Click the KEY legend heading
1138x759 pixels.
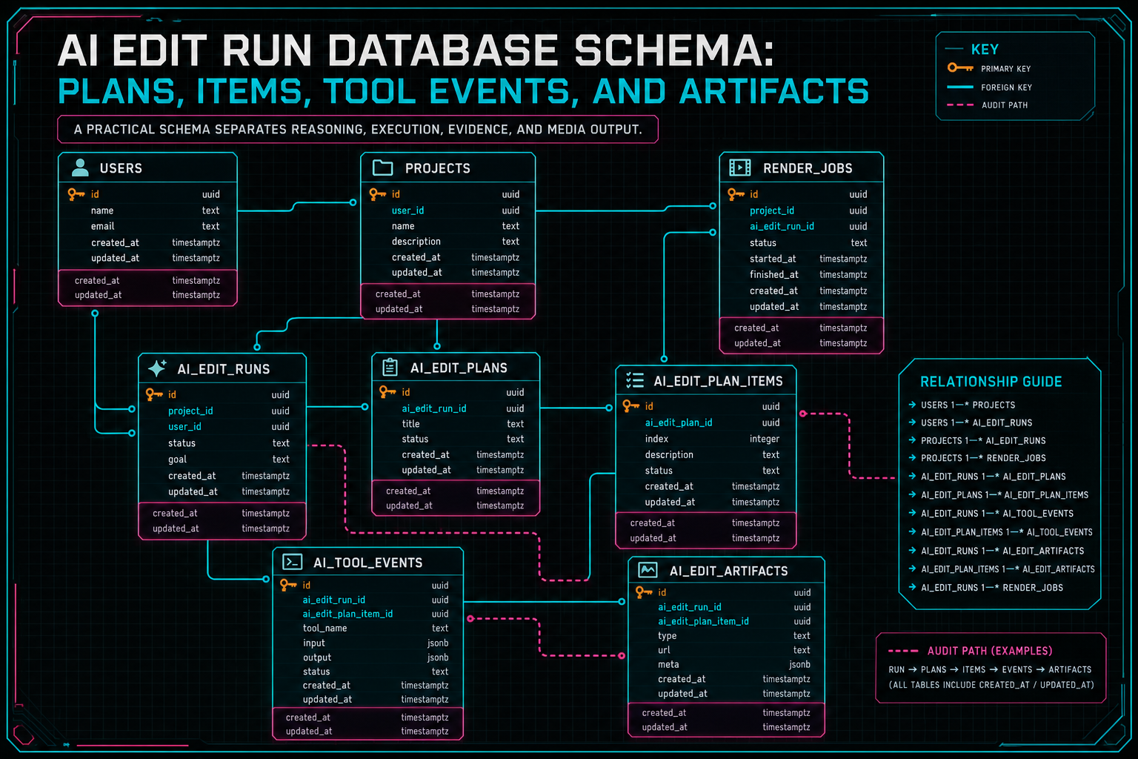(985, 49)
